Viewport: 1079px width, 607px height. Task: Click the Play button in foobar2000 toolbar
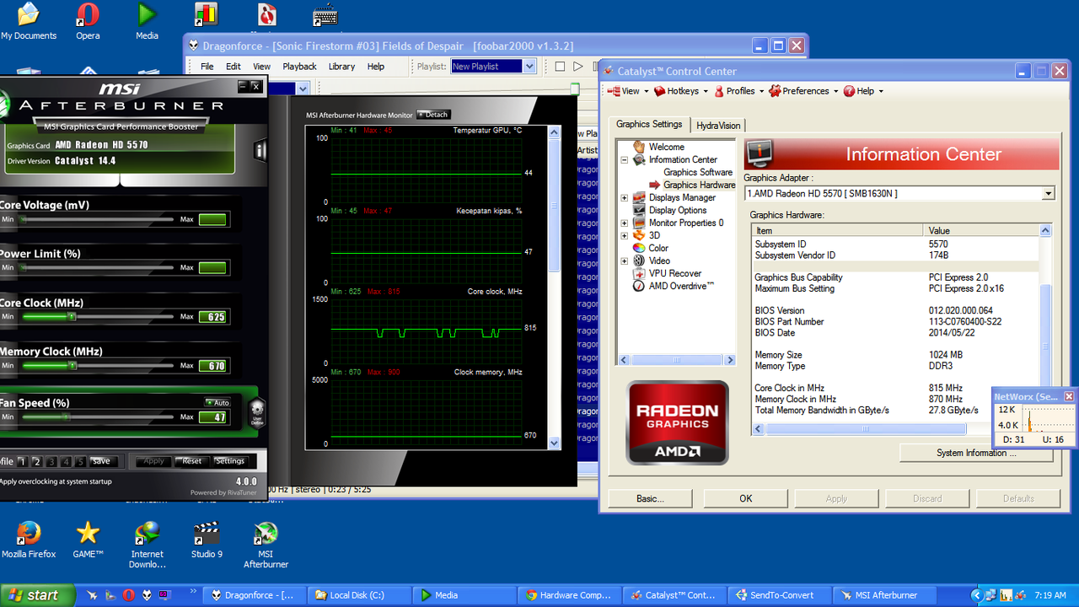(x=578, y=67)
